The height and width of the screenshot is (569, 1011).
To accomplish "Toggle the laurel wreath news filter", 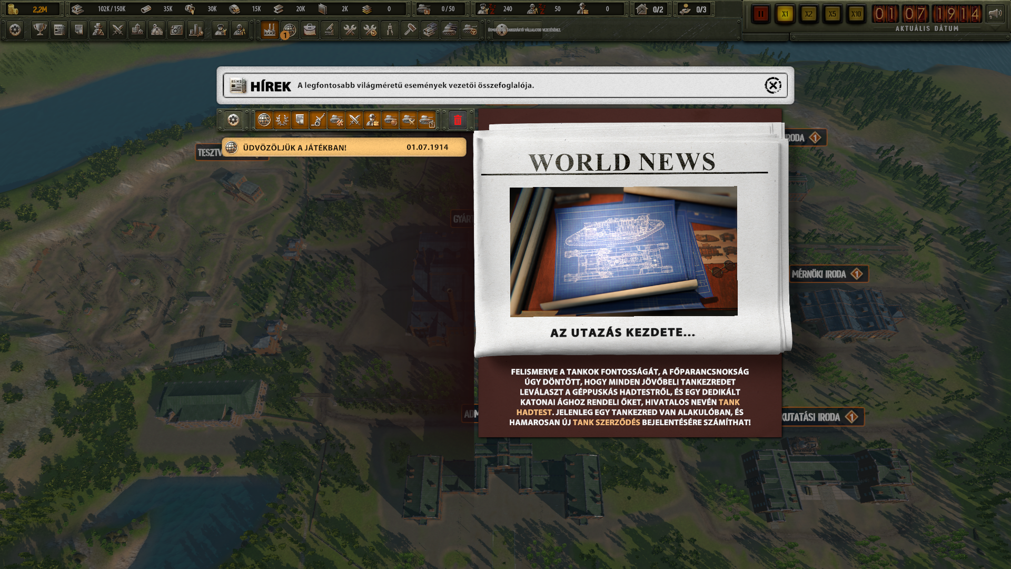I will click(282, 120).
